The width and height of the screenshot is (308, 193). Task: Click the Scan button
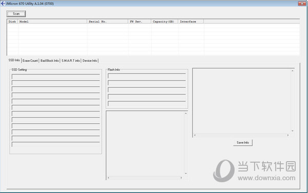(16, 14)
